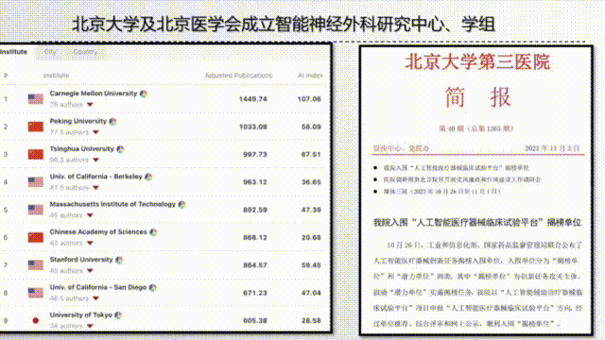The height and width of the screenshot is (340, 605).
Task: Switch to the Country tab
Action: pos(85,52)
